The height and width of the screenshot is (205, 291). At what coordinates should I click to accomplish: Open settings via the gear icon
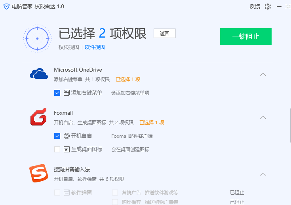(268, 7)
